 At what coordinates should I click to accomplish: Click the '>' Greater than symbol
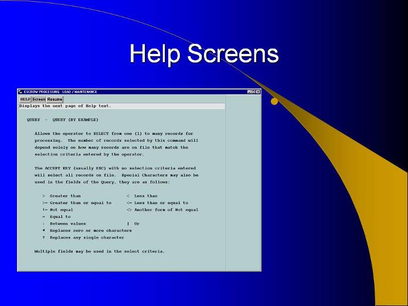click(x=43, y=196)
